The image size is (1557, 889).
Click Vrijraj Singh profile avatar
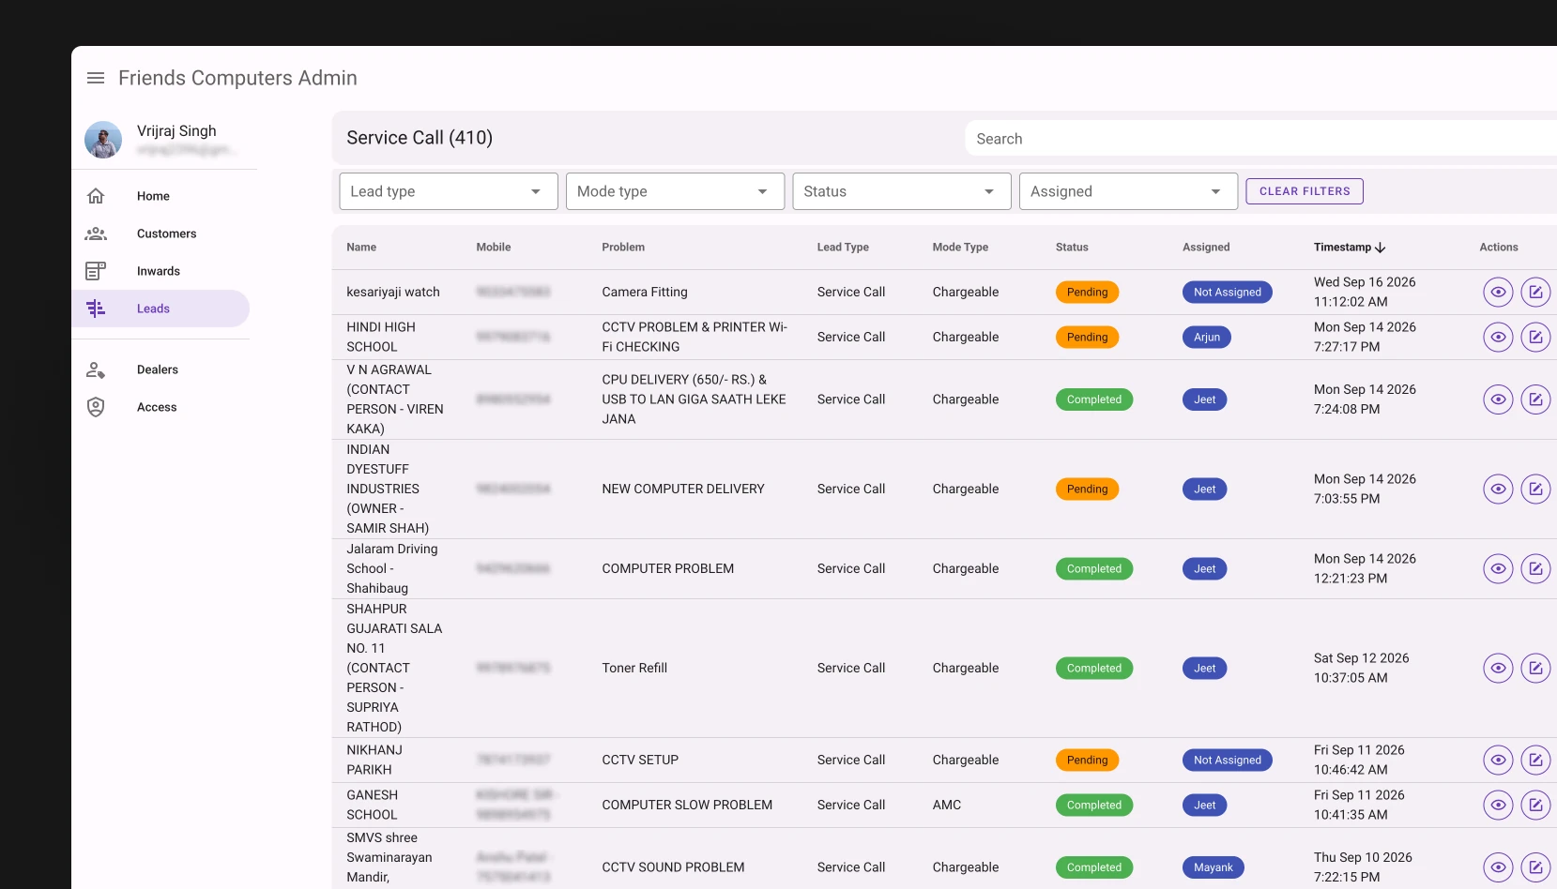coord(103,140)
